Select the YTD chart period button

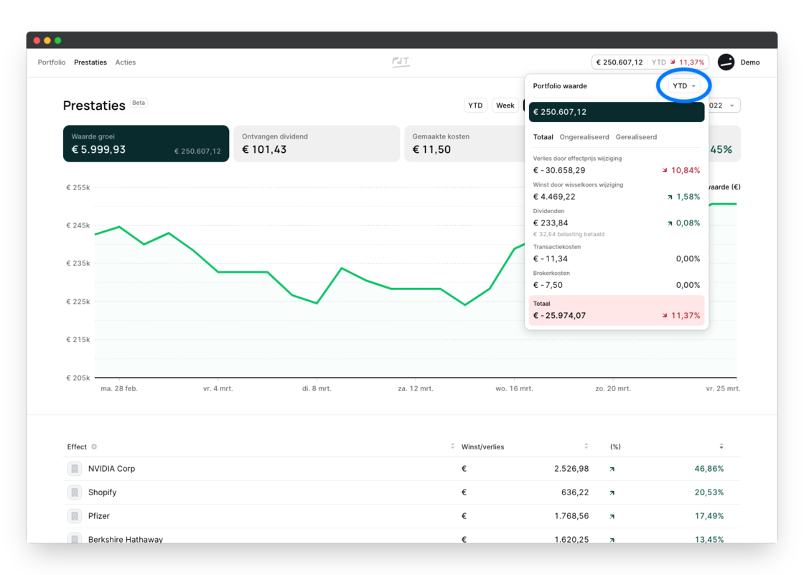475,106
